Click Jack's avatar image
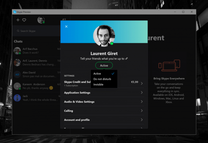Viewport: 208px width, 143px height. coord(17,98)
